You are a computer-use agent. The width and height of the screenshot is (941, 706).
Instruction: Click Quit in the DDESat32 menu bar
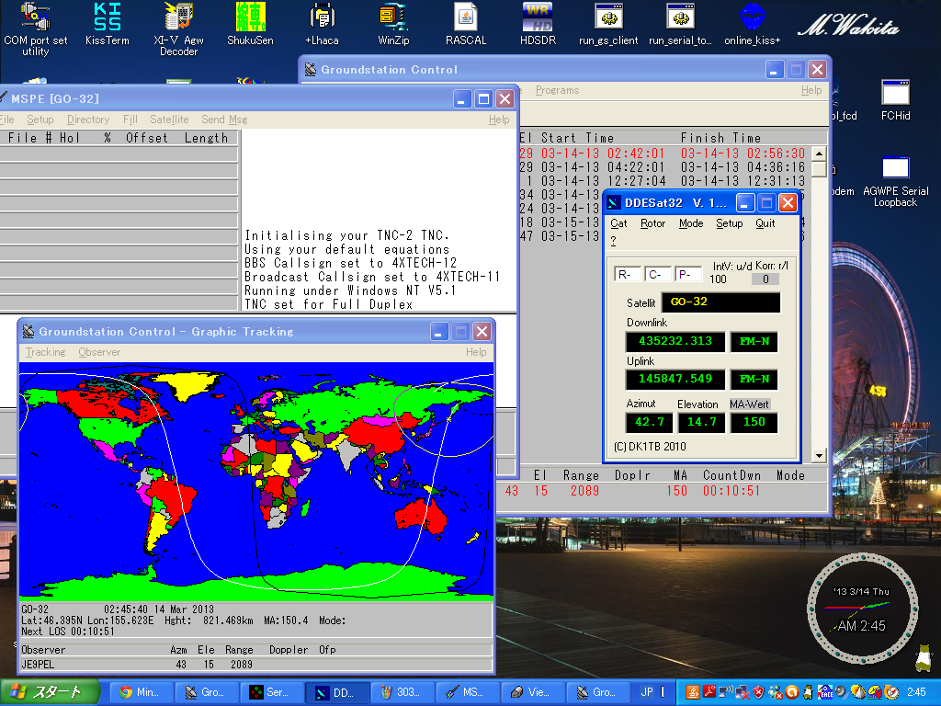point(765,223)
